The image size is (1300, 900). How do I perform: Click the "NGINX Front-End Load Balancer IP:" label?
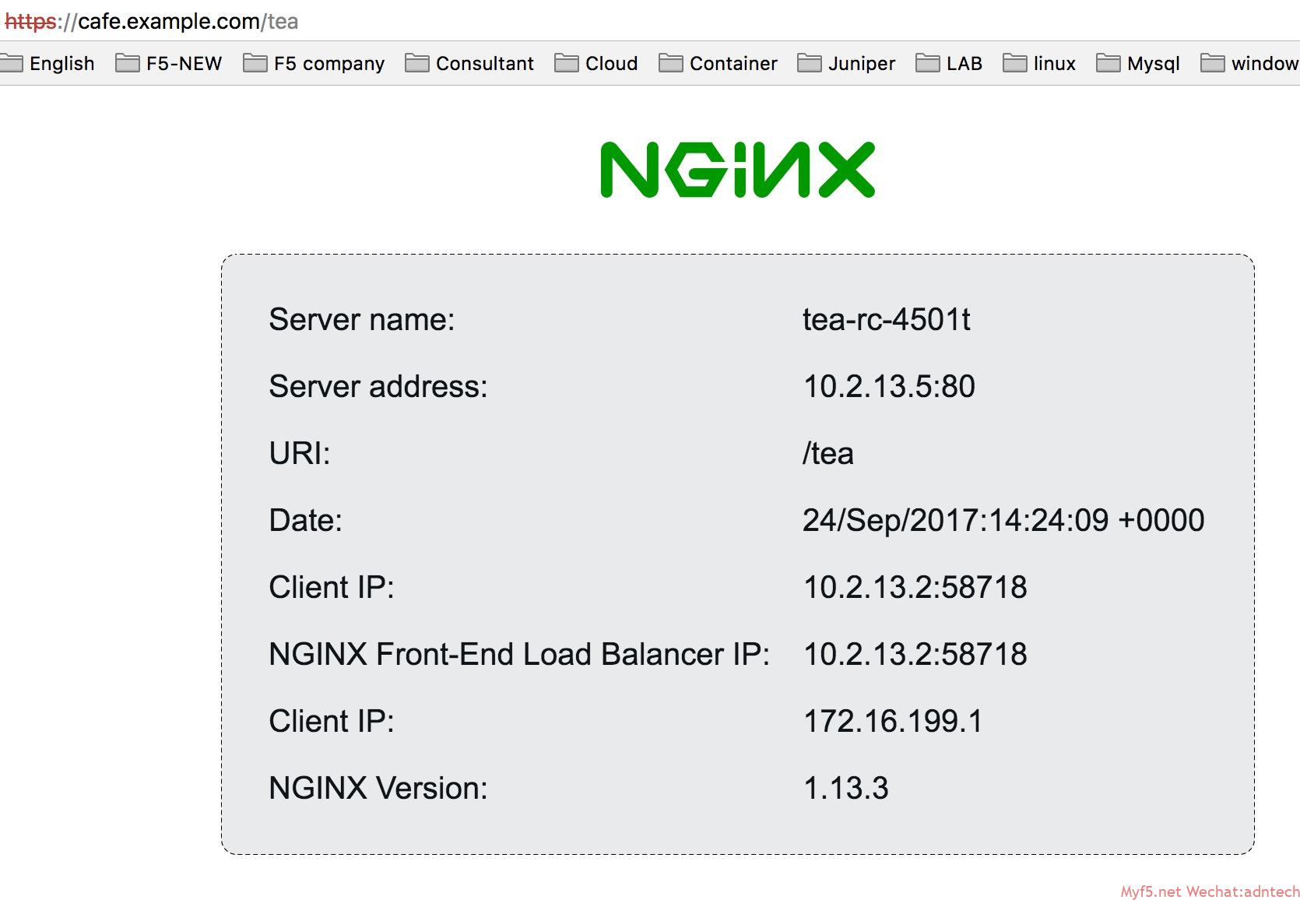[519, 654]
